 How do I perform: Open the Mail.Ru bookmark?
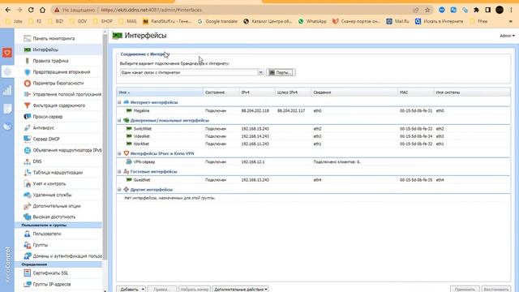point(398,21)
